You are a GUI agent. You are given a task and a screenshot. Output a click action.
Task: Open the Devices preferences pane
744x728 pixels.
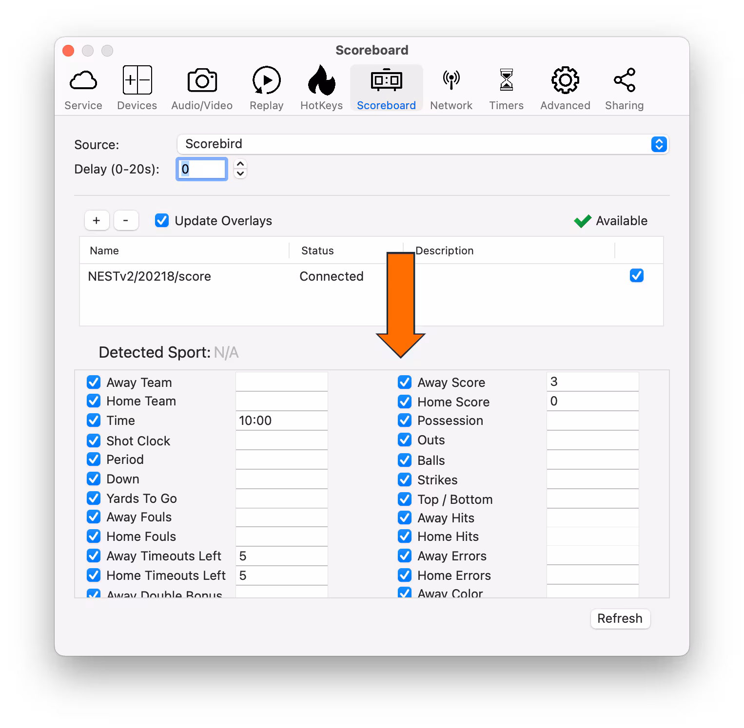pos(137,89)
